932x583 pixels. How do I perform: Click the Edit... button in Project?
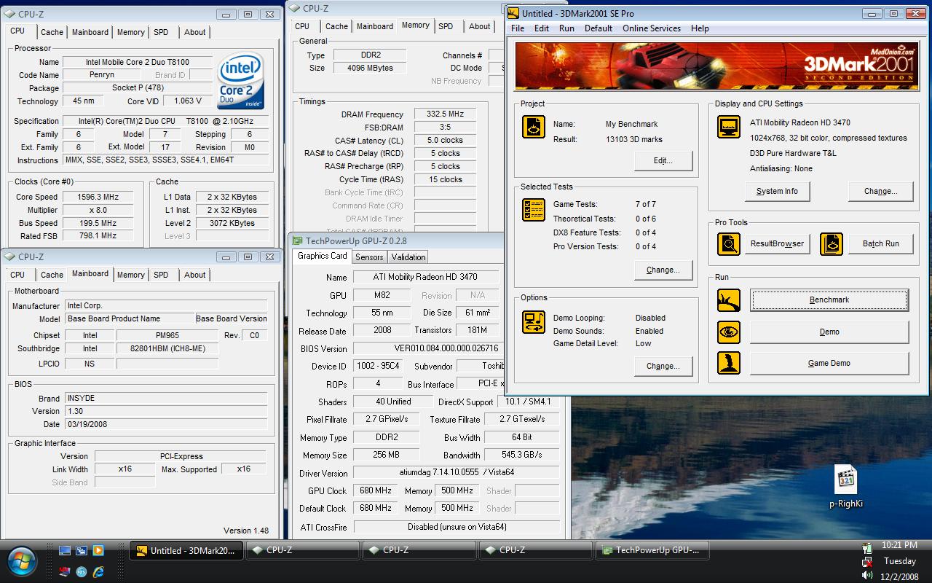tap(663, 160)
